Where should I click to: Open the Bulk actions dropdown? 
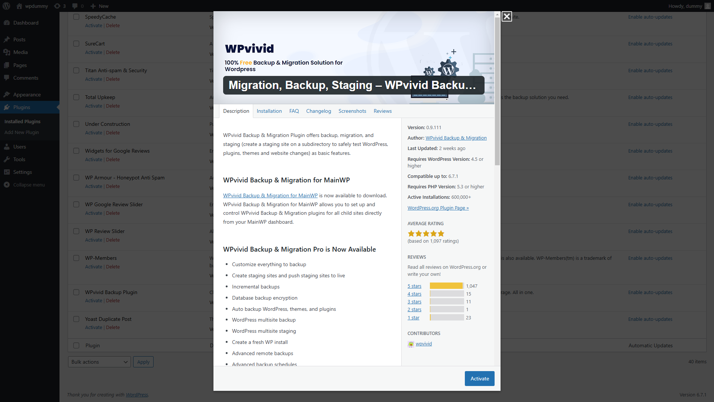click(x=99, y=362)
